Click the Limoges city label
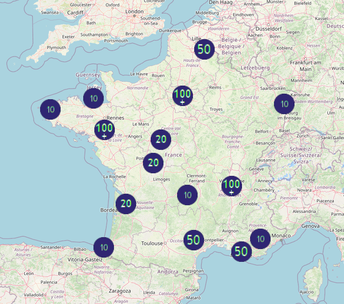Viewport: 344px width, 304px height. pos(161,180)
